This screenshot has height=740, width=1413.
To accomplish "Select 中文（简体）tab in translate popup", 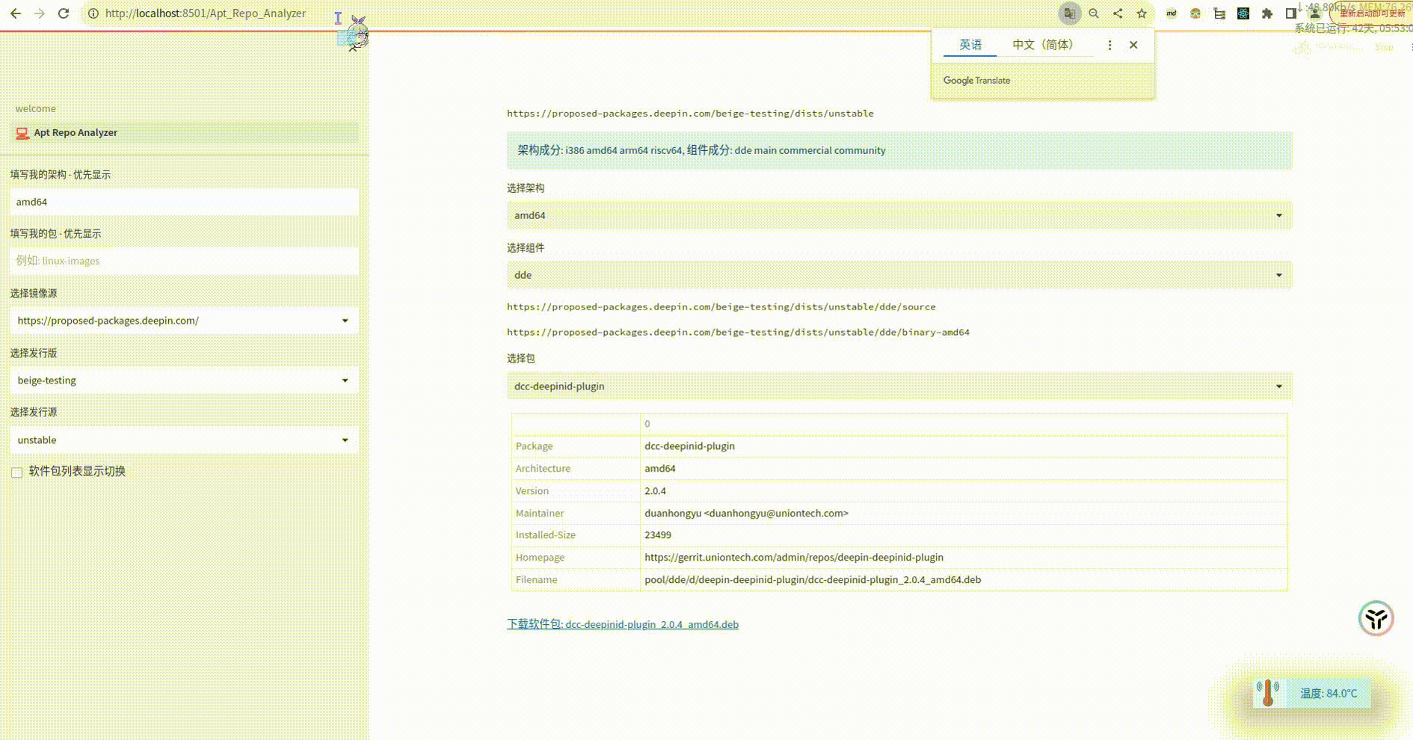I will coord(1045,45).
